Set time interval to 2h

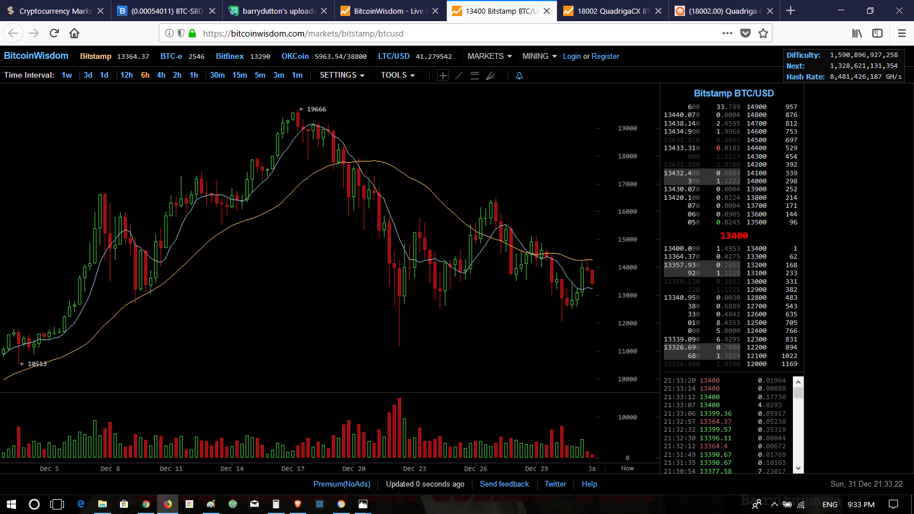(177, 75)
